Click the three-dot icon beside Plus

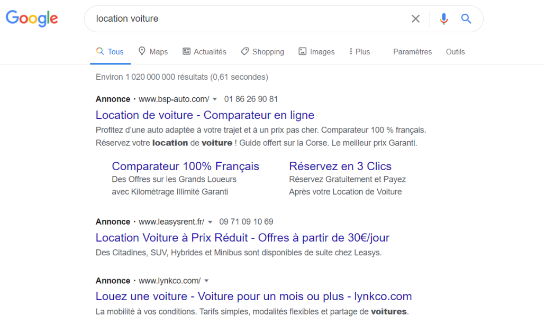[x=351, y=51]
